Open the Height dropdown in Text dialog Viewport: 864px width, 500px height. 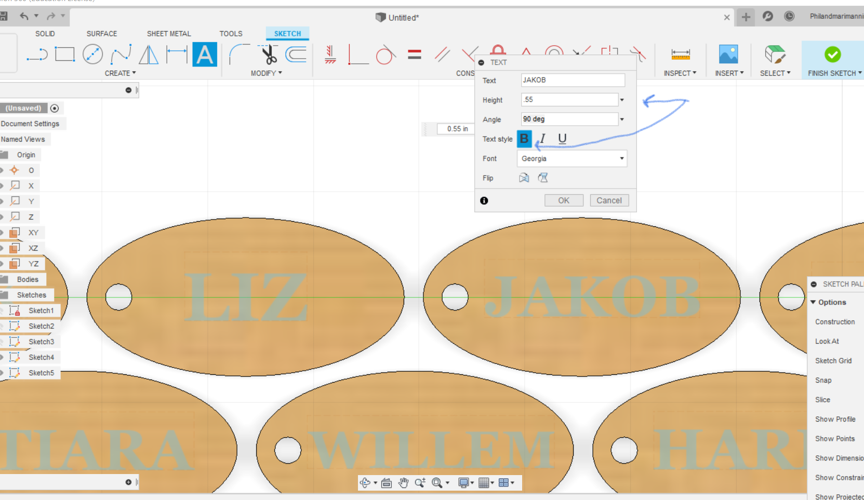tap(621, 99)
